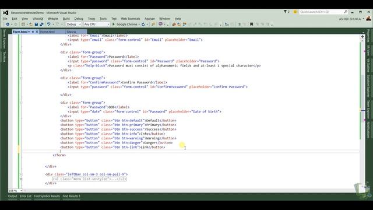Open the Debug configuration dropdown
This screenshot has height=210, width=373.
73,24
